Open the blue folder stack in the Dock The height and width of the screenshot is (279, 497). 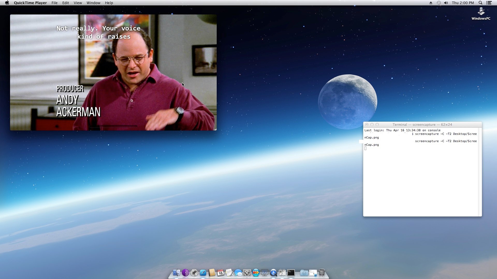coord(304,273)
